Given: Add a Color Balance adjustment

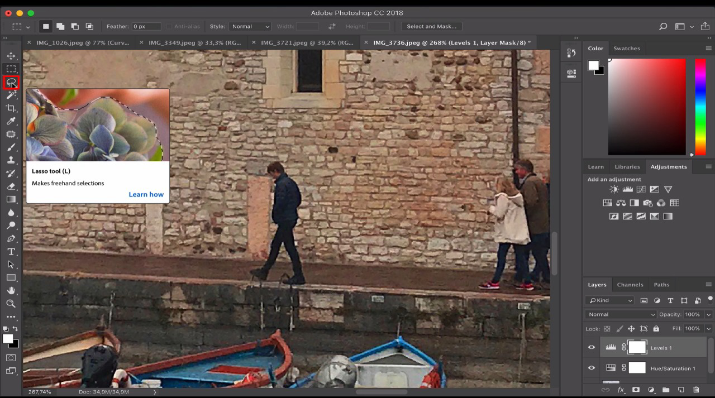Looking at the screenshot, I should tap(621, 203).
